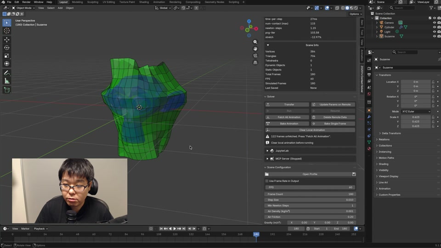This screenshot has width=441, height=248.
Task: Click the properties panel Search field
Action: 405,52
